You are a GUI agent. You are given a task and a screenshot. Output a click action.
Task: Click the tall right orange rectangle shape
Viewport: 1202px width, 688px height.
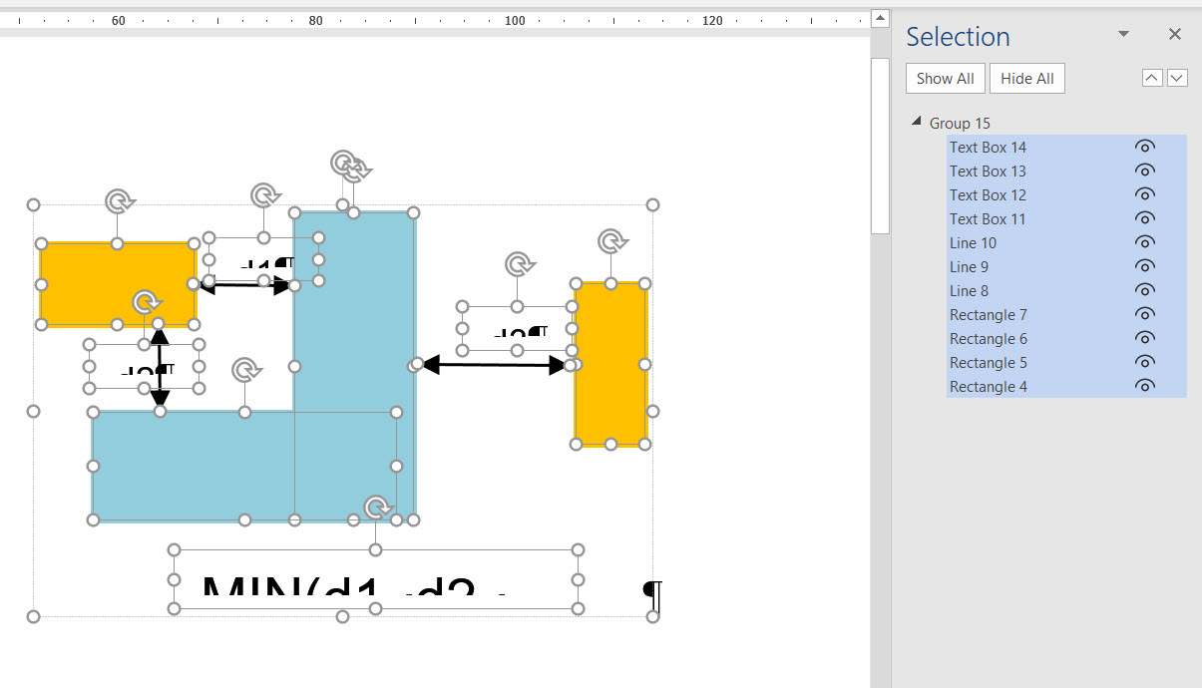coord(610,364)
